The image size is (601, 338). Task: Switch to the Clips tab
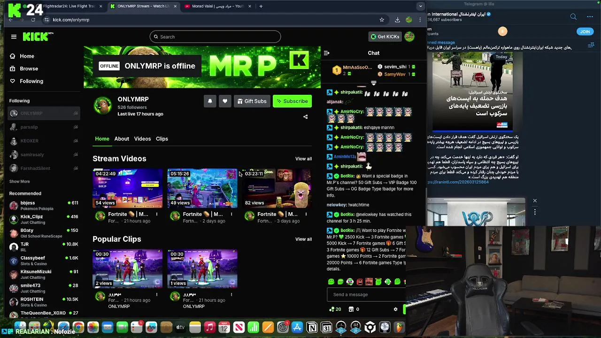(162, 138)
